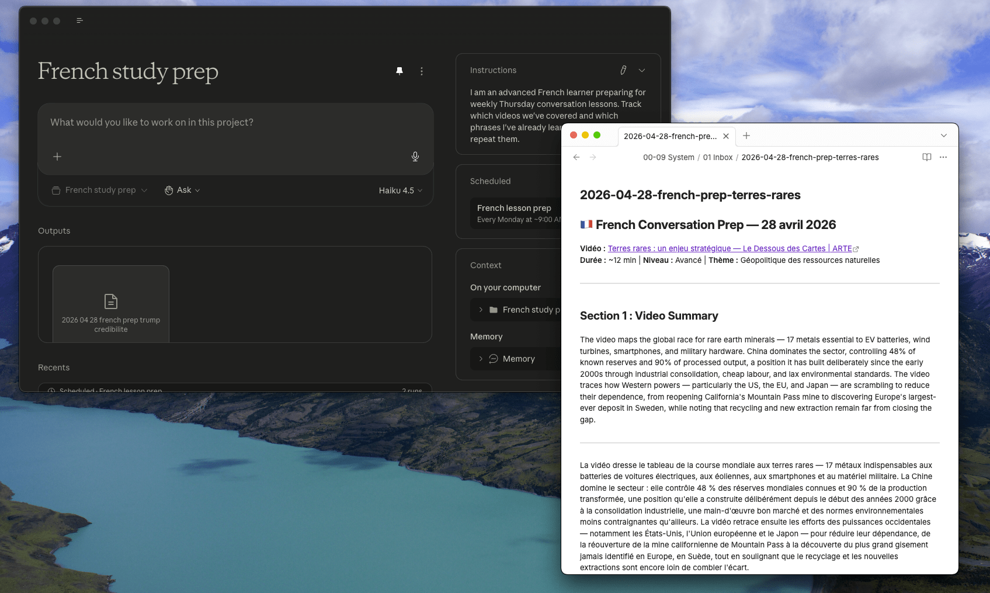Click the instructions description text
This screenshot has height=593, width=990.
(558, 116)
